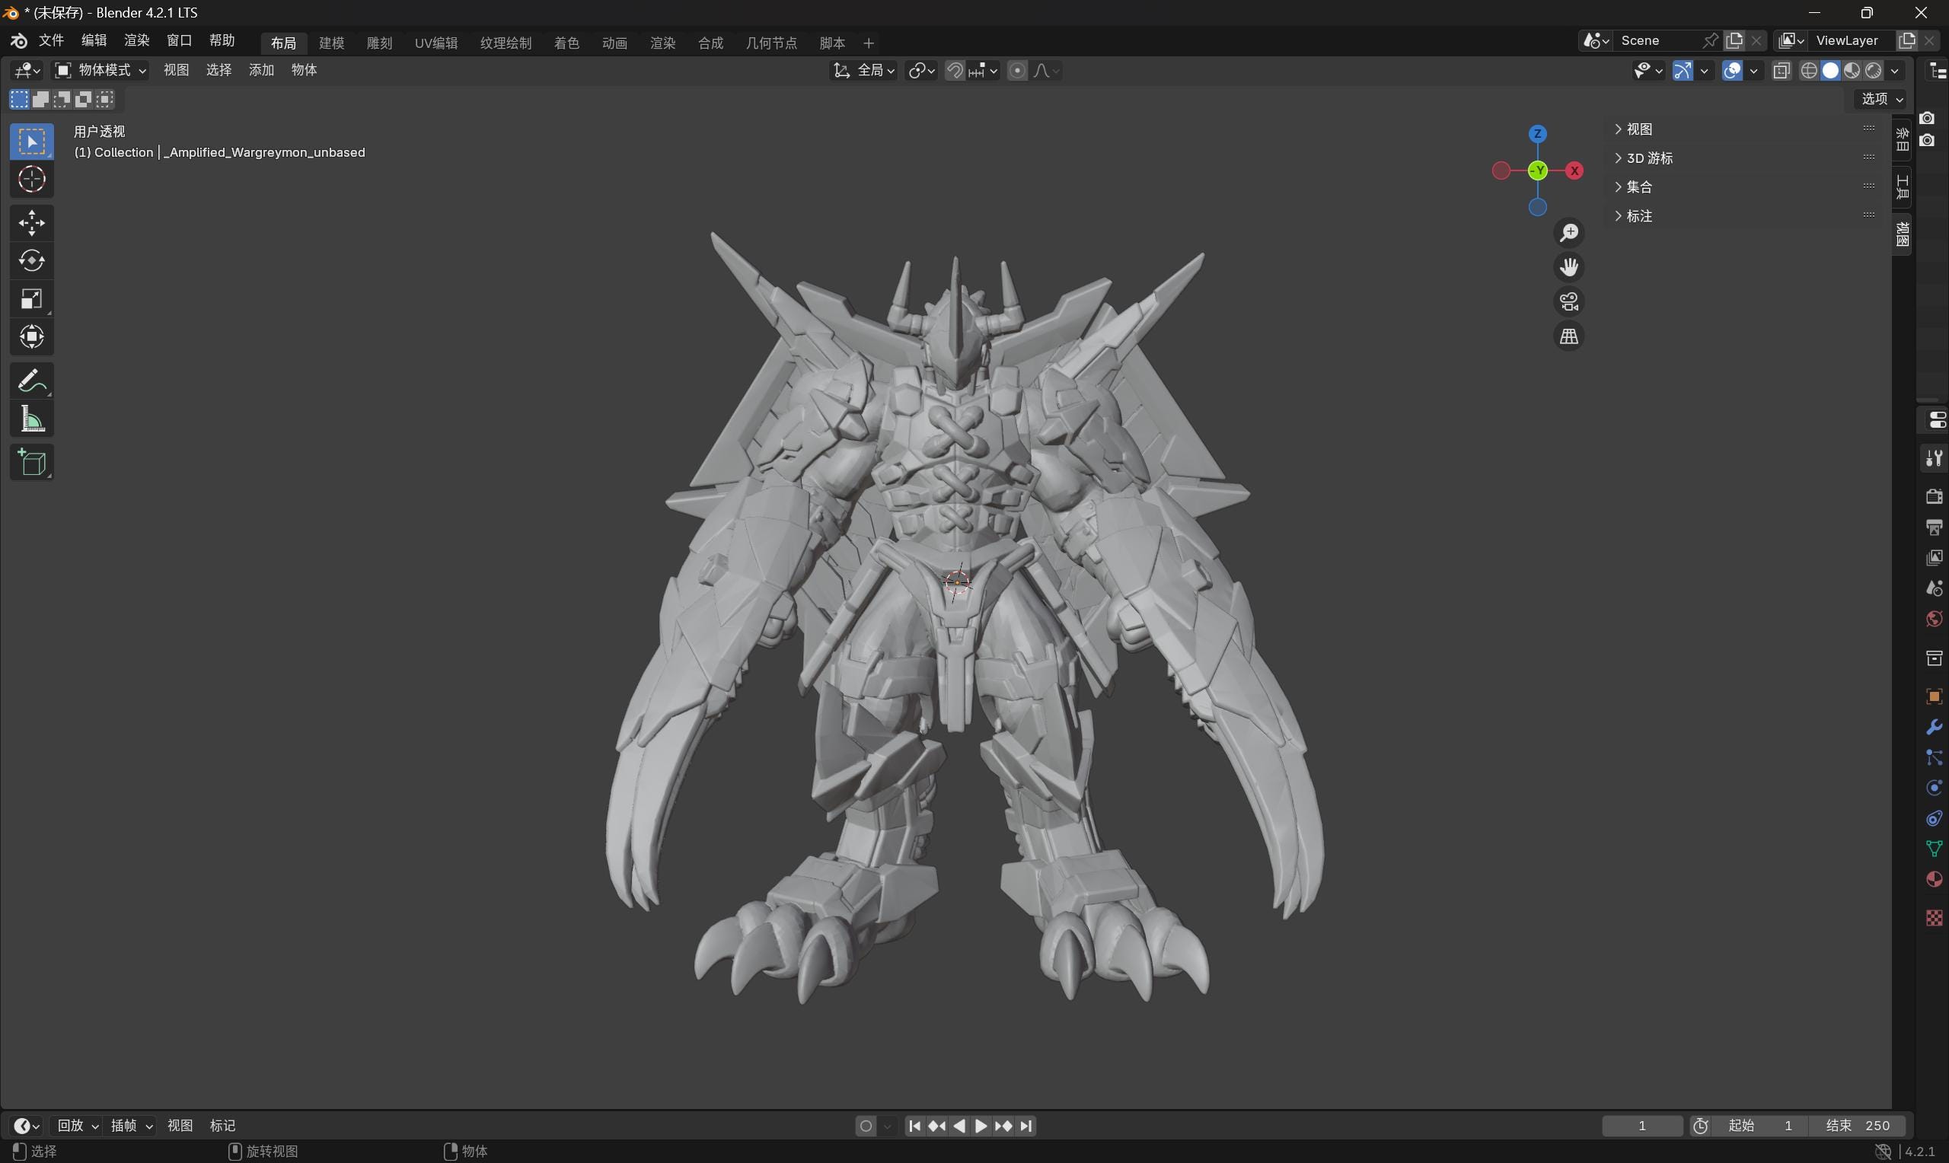Select the Rotate tool in the toolbar
Screen dimensions: 1949x1163
(31, 261)
